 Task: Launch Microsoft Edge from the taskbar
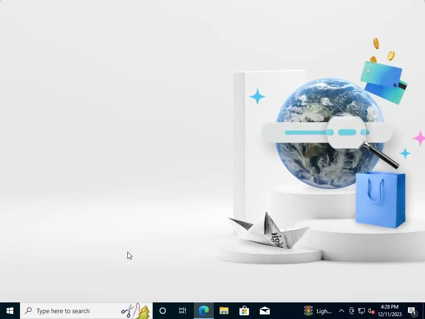204,311
